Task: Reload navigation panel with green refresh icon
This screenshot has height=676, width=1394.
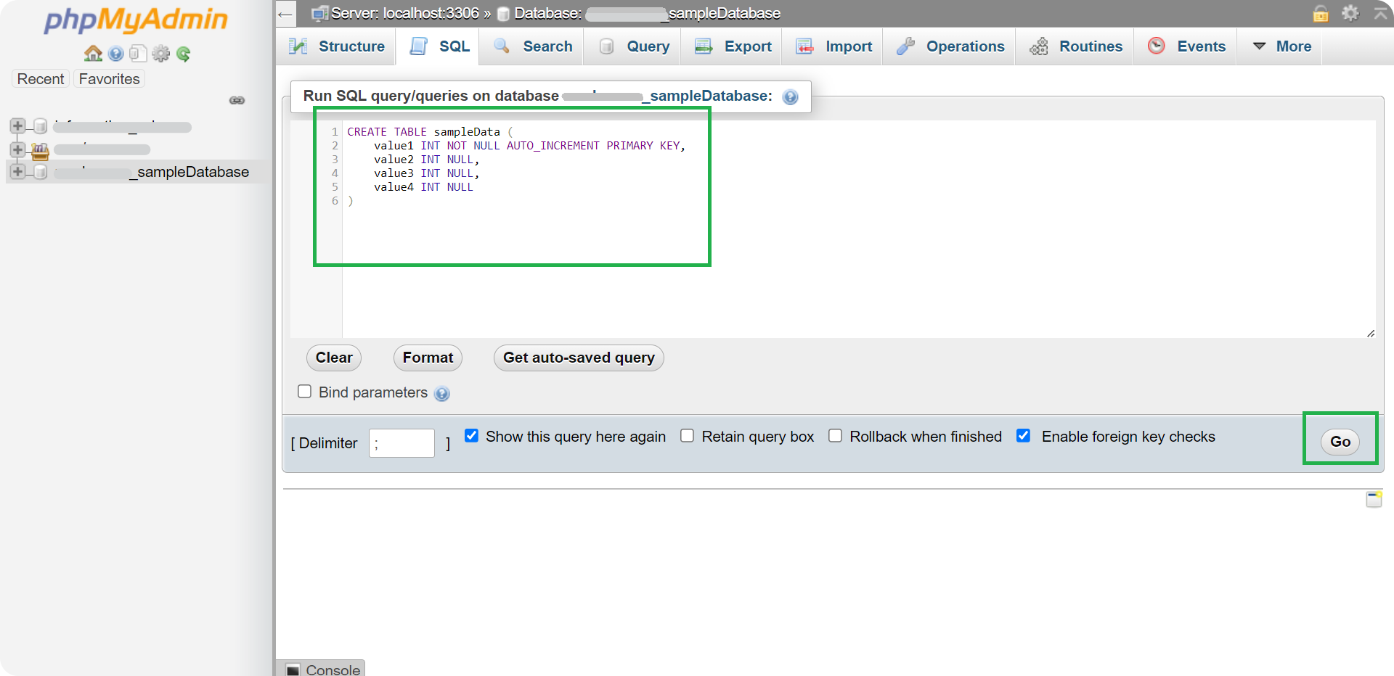Action: coord(184,54)
